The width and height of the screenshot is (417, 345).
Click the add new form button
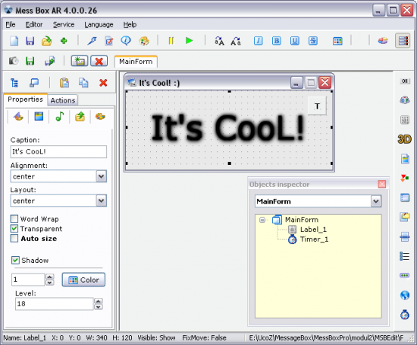(x=80, y=61)
